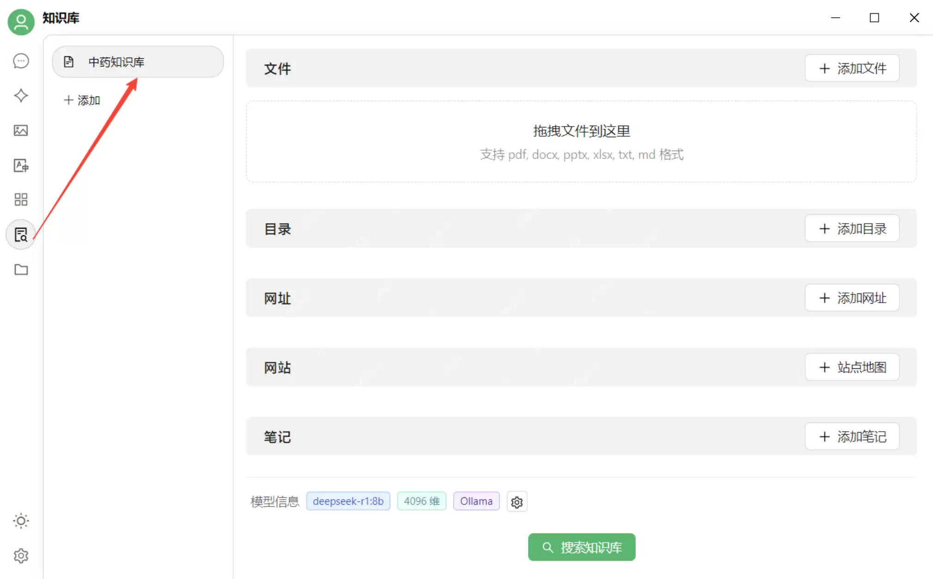Open model settings gear next to 模型信息
The width and height of the screenshot is (933, 579).
tap(517, 501)
